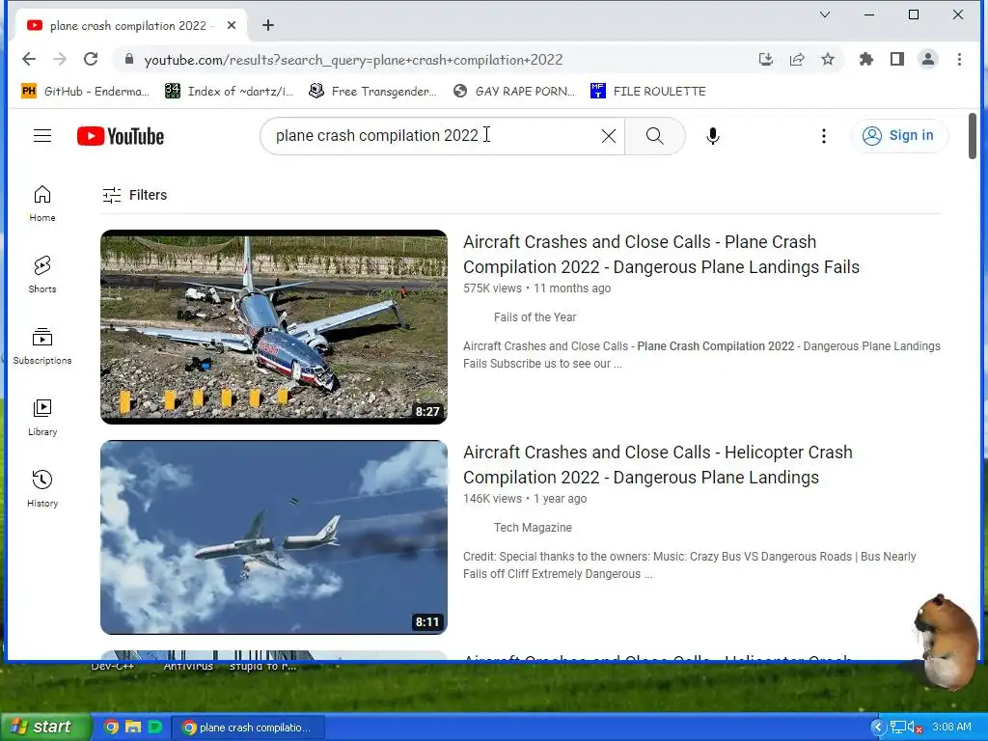The height and width of the screenshot is (741, 988).
Task: Reload the page with refresh icon
Action: (91, 59)
